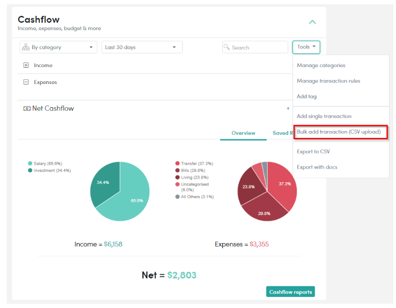396x308 pixels.
Task: Click the Transfer legend color dot
Action: 177,163
